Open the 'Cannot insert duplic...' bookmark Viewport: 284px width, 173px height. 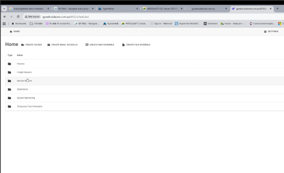[x=262, y=24]
